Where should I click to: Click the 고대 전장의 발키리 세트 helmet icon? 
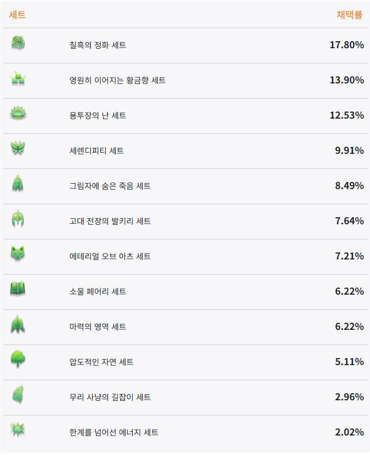[x=18, y=219]
